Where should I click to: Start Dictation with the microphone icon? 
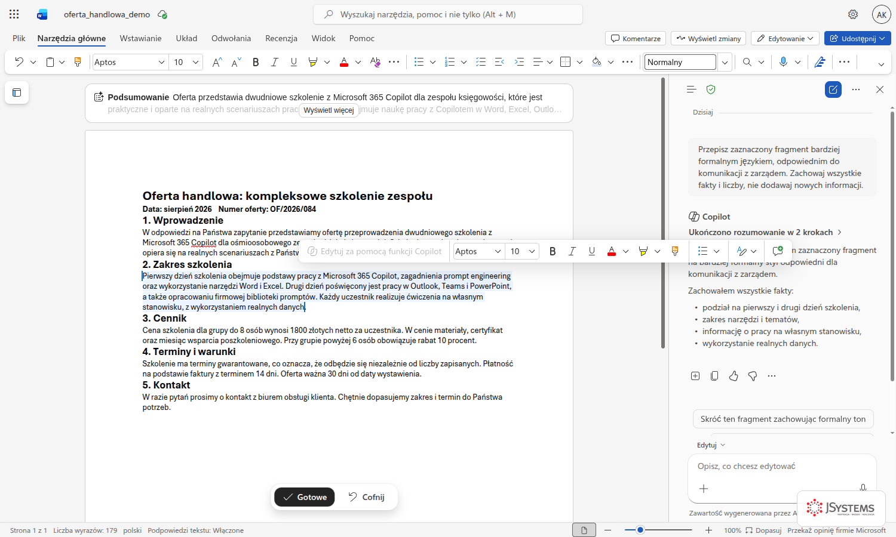pyautogui.click(x=784, y=62)
